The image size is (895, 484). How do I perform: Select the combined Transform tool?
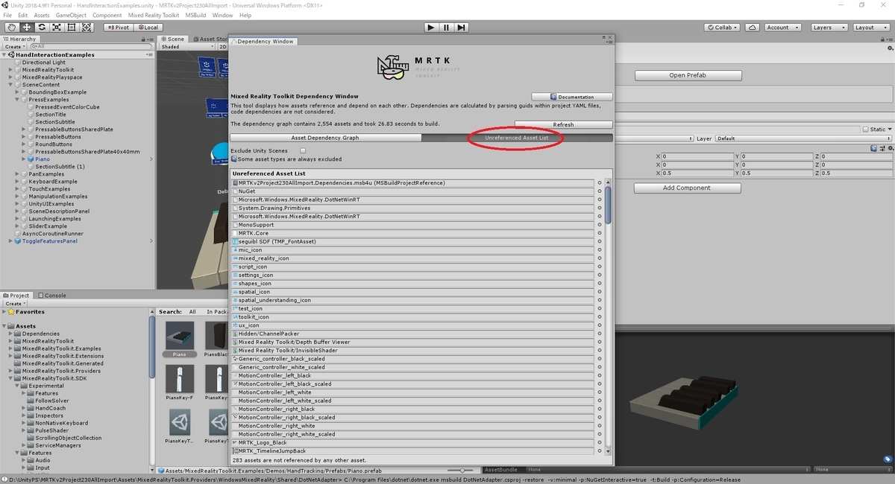pos(87,27)
